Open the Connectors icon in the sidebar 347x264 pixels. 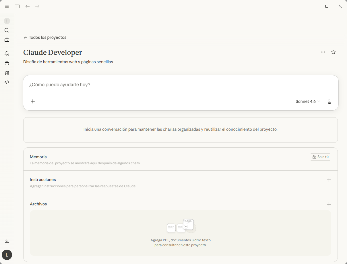coord(7,73)
